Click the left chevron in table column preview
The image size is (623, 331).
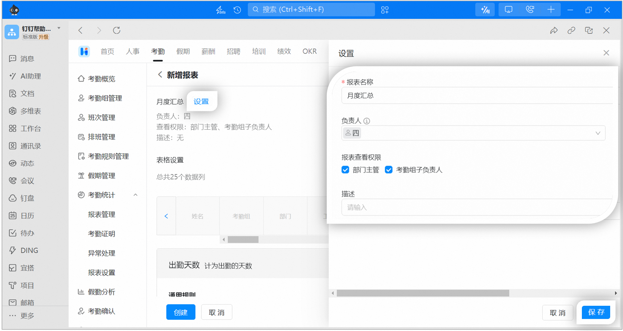point(166,216)
